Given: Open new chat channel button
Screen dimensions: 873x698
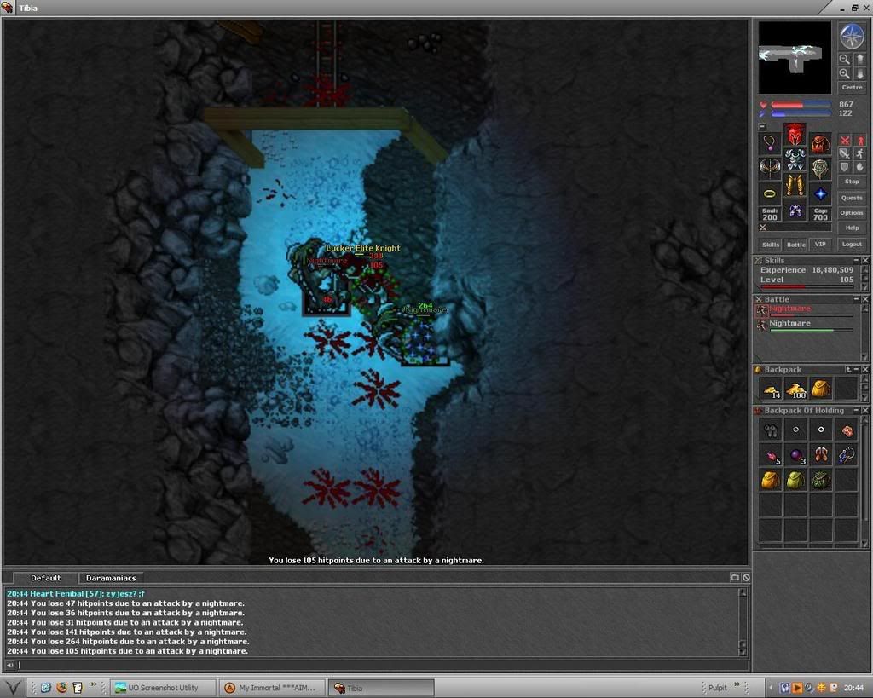Looking at the screenshot, I should tap(735, 578).
